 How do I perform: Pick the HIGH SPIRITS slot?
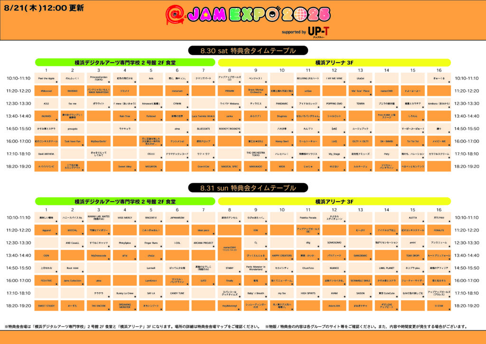click(308, 293)
